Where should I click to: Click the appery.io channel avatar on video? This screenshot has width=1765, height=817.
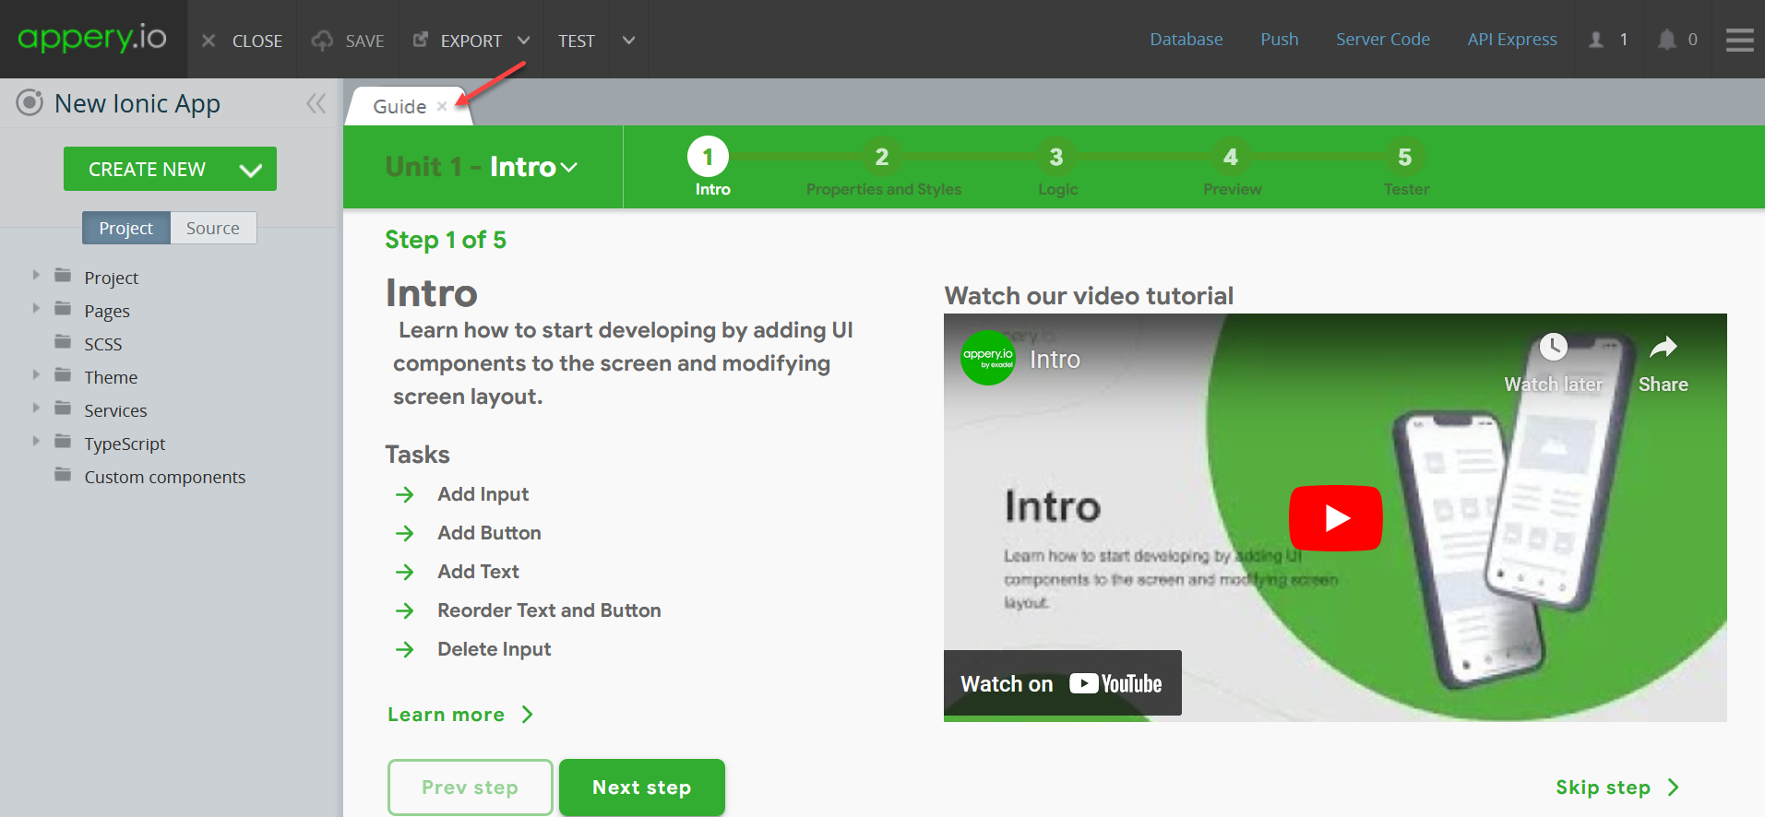988,358
